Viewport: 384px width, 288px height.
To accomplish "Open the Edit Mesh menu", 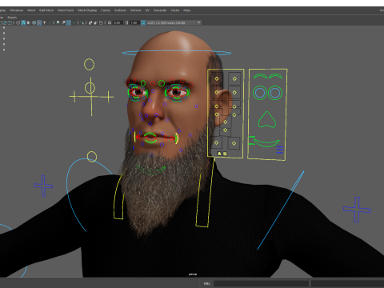I will 46,10.
